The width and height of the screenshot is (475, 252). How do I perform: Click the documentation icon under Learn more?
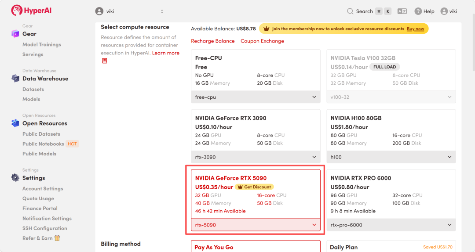[105, 61]
